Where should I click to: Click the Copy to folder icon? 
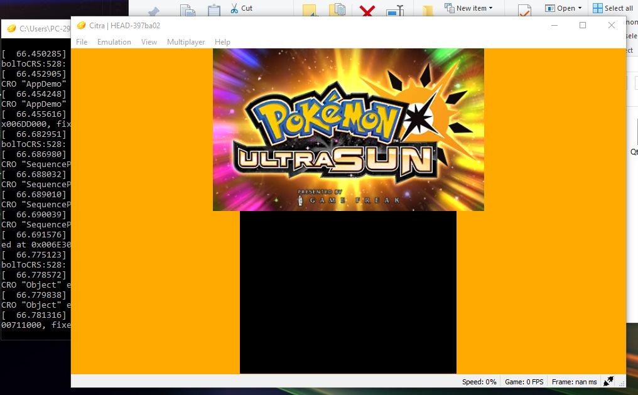pos(337,10)
